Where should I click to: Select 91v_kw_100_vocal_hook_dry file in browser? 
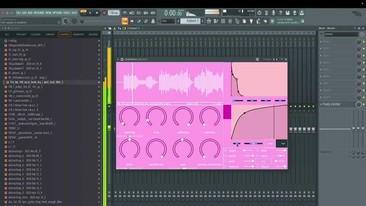click(x=36, y=82)
